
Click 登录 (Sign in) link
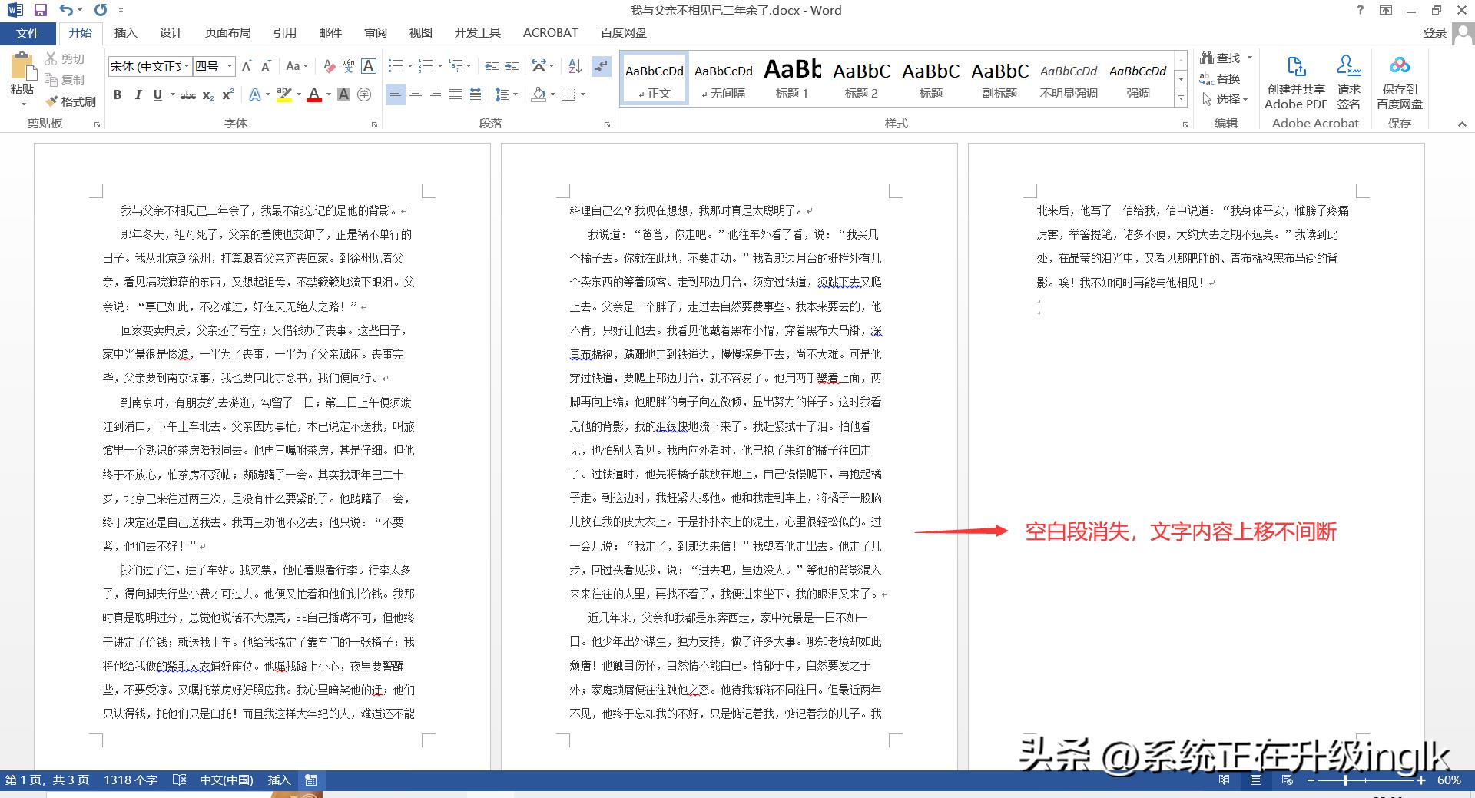point(1434,33)
